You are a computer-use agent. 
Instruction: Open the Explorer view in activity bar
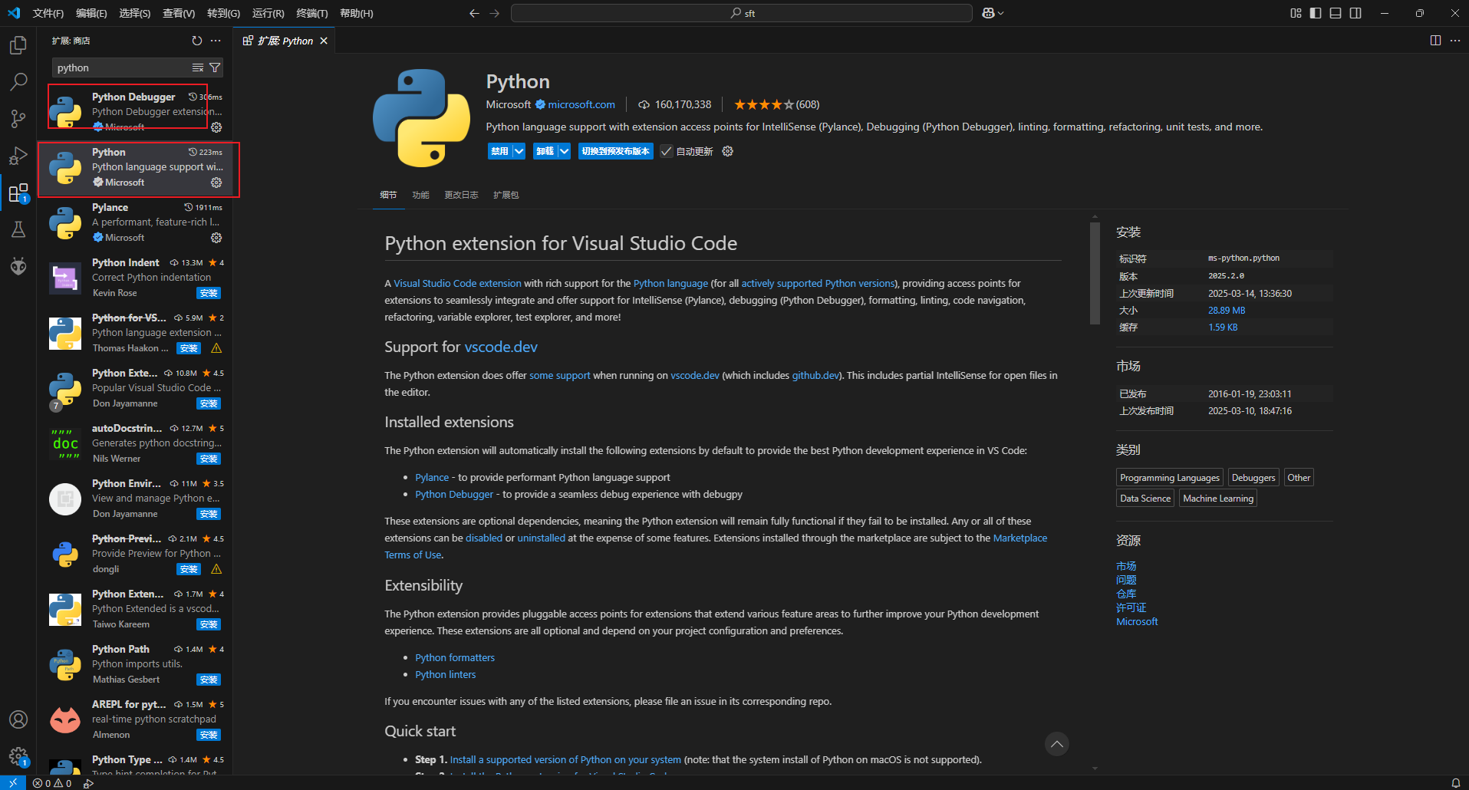[x=18, y=45]
